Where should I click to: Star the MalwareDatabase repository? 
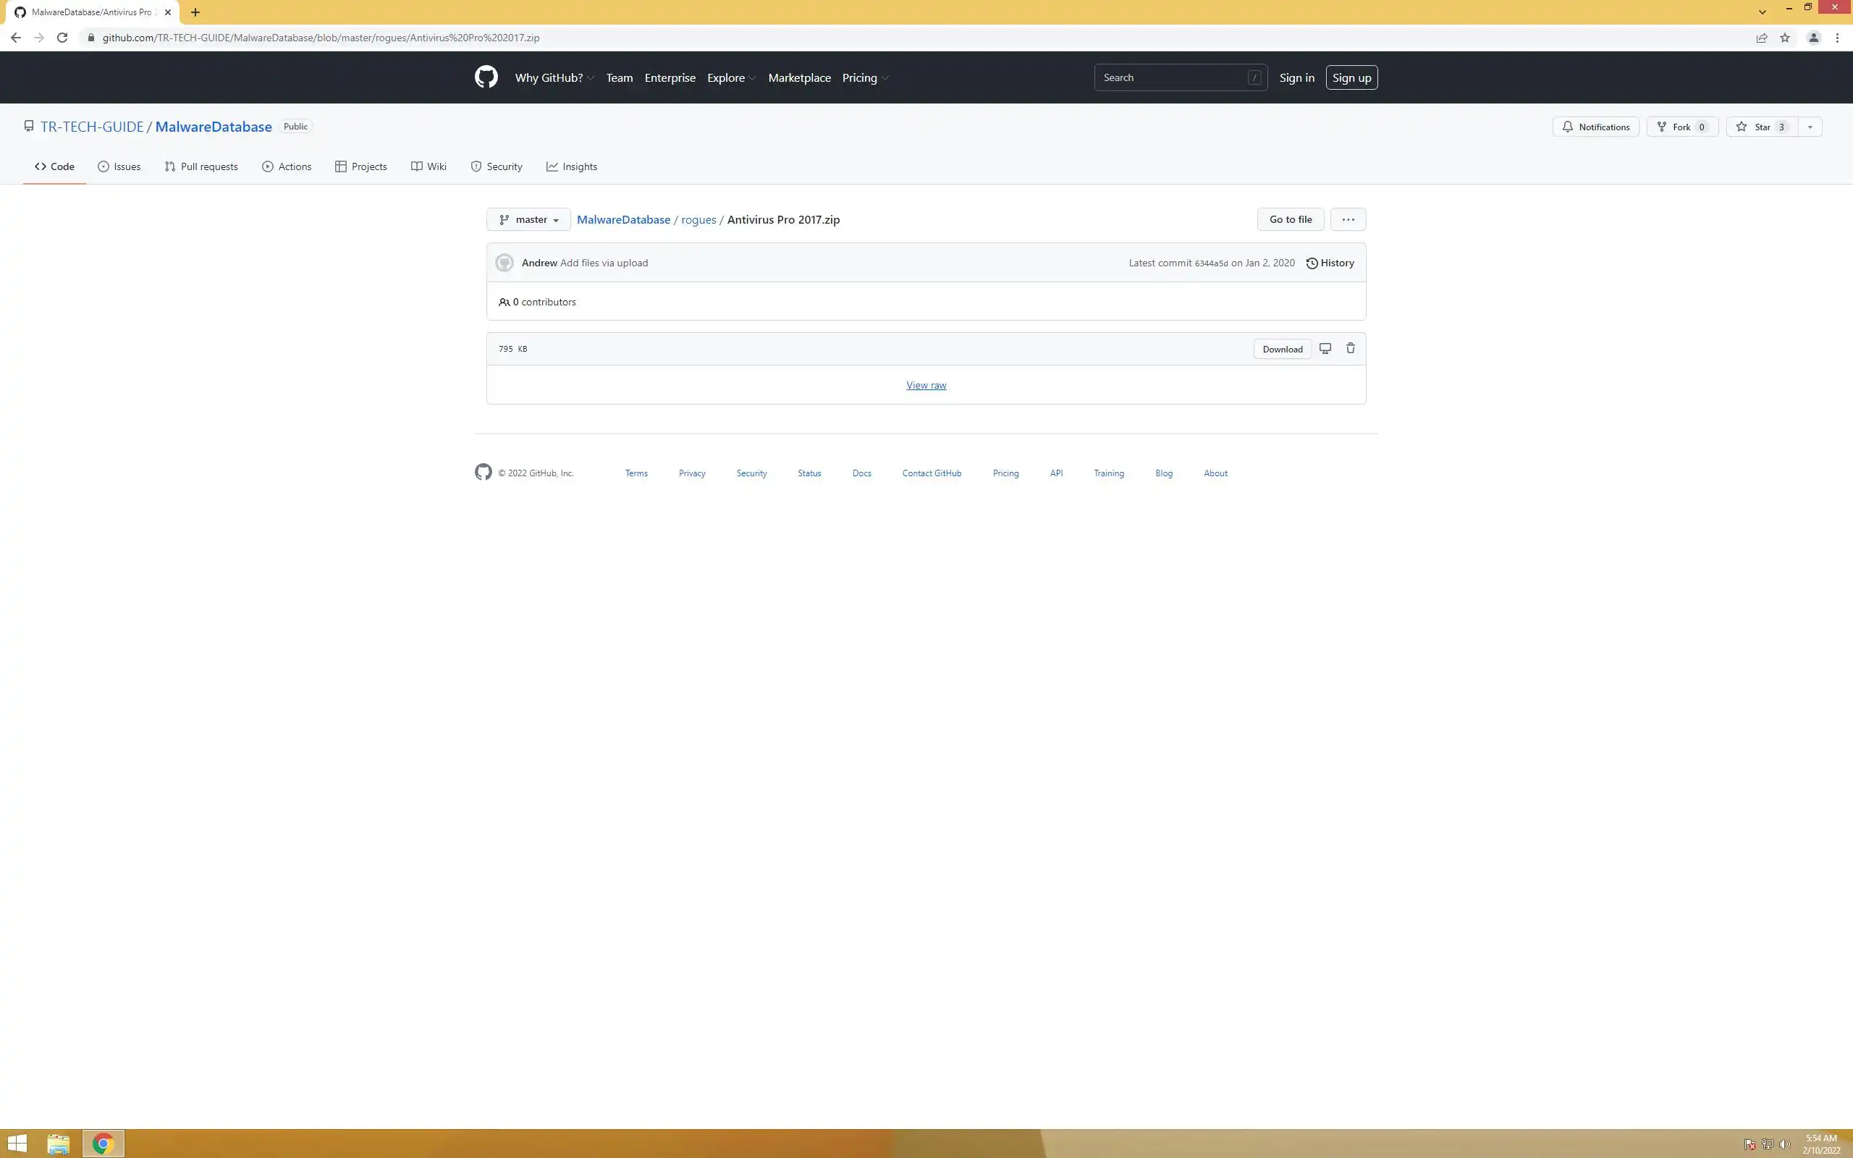(x=1762, y=127)
